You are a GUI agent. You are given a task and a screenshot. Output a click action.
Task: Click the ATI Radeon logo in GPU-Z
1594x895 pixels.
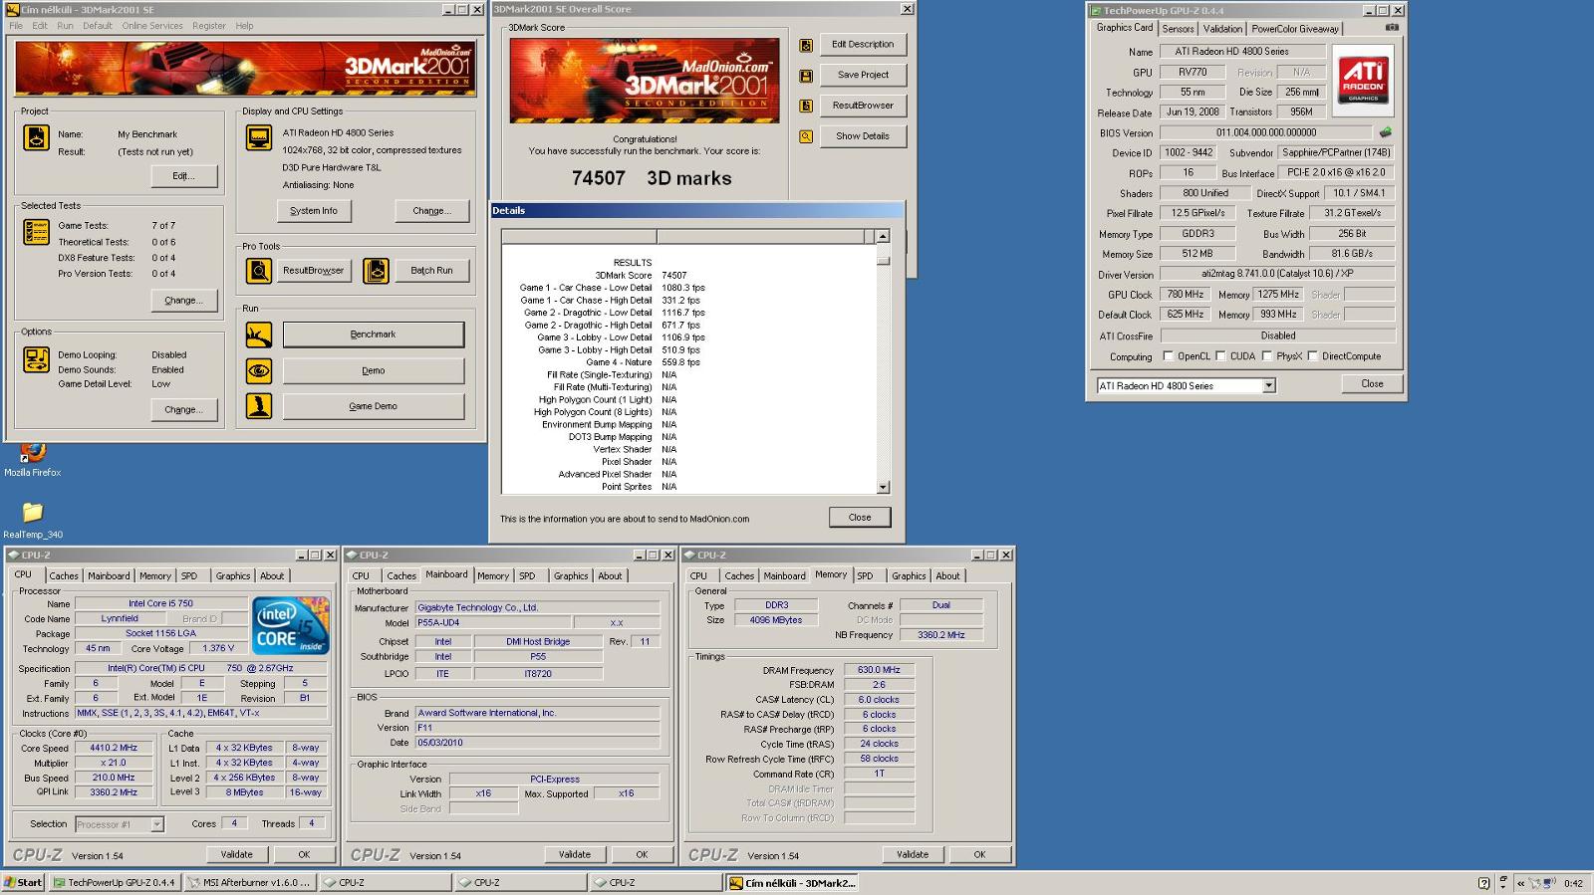point(1363,80)
